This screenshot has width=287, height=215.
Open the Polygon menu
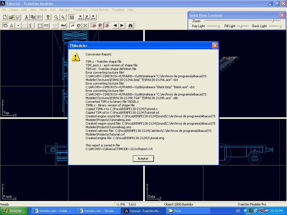pos(64,10)
